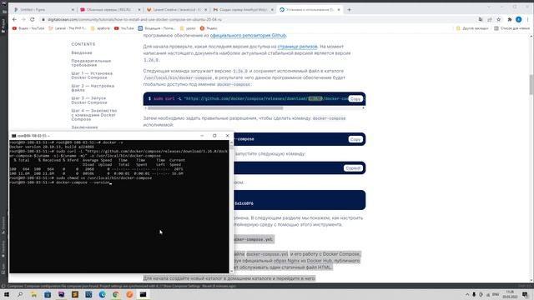Screen dimensions: 534x300
Task: Click the share page icon in address bar
Action: point(490,20)
